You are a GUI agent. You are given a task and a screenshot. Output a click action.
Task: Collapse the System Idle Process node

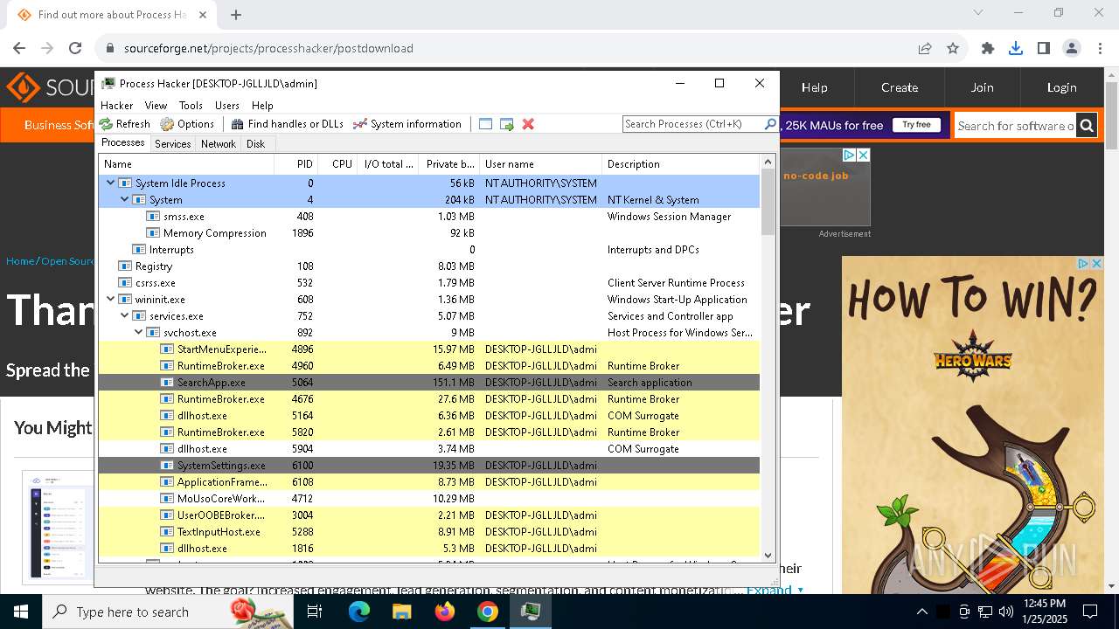(111, 183)
